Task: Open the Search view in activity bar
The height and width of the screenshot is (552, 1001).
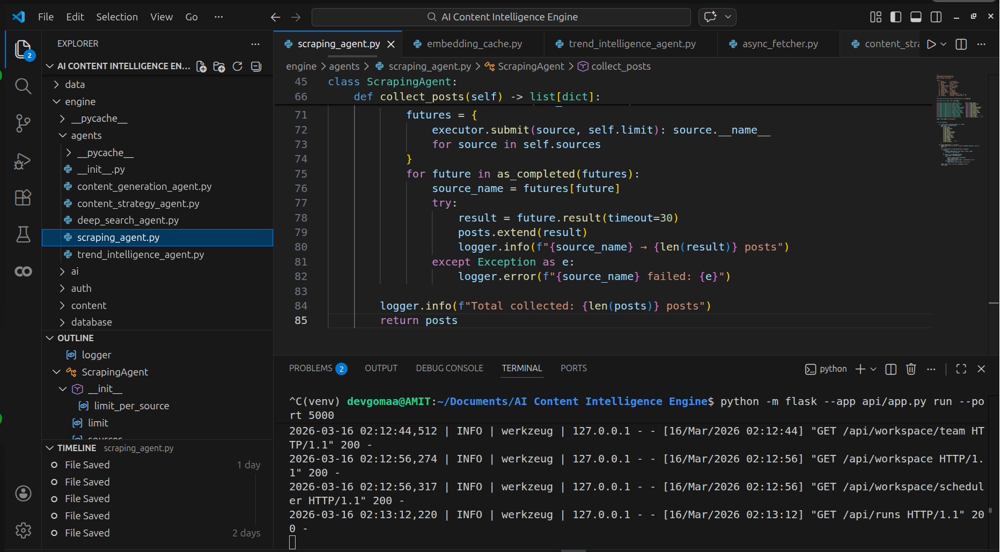Action: point(23,86)
